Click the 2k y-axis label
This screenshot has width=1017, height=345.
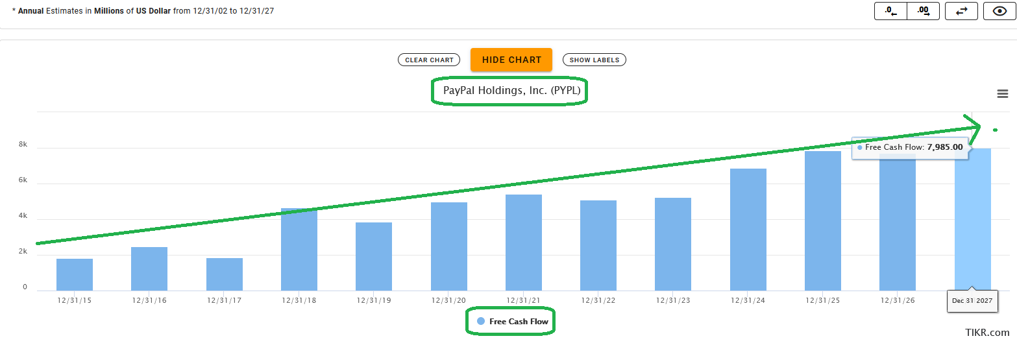[x=23, y=252]
